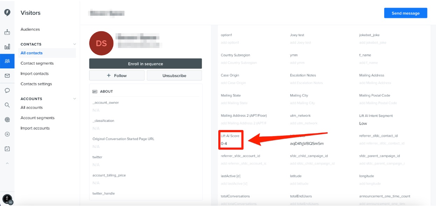Click the add Escalation Notes field
436x206 pixels.
[x=307, y=83]
